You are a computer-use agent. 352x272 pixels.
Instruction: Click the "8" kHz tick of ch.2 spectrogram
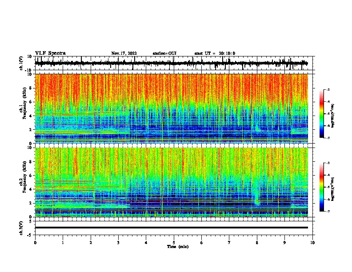point(31,162)
